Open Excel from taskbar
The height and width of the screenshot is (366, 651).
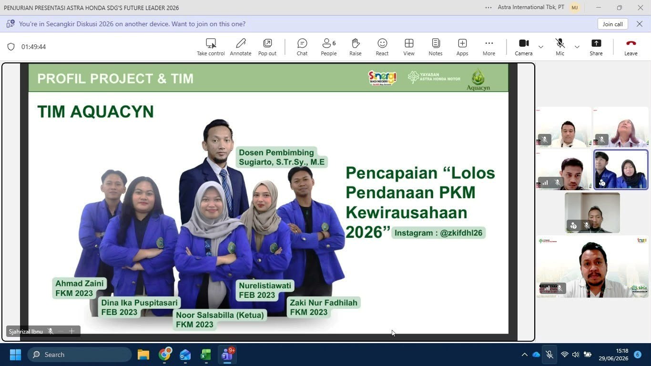206,355
